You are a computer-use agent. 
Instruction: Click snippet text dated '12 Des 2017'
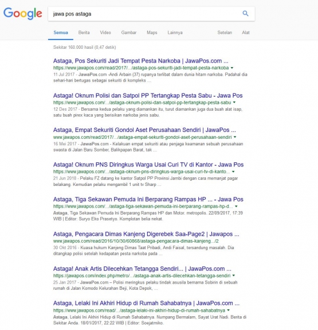[x=148, y=112]
